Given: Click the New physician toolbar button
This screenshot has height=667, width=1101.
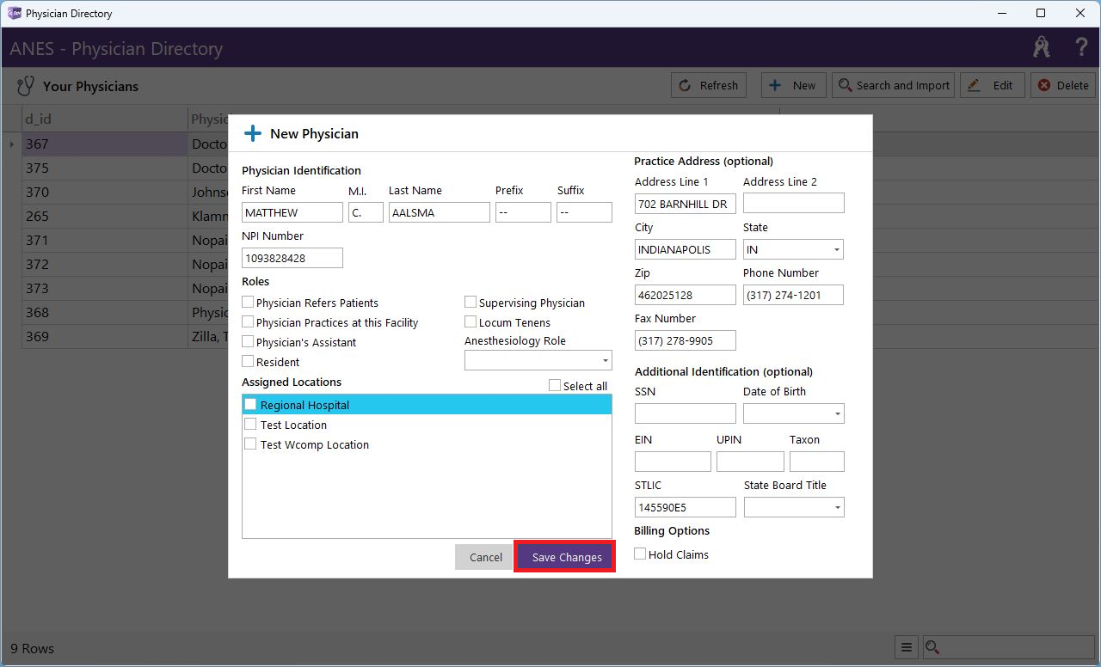Looking at the screenshot, I should (793, 85).
